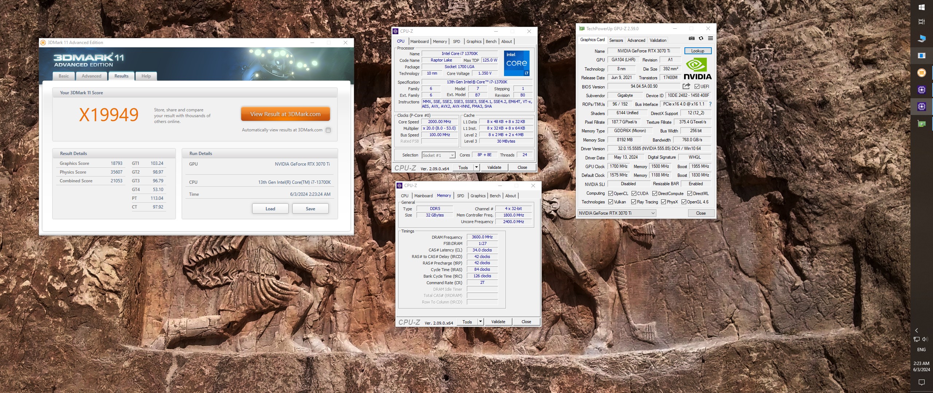Image resolution: width=933 pixels, height=393 pixels.
Task: Switch to GPU-Z taskbar icon
Action: (921, 124)
